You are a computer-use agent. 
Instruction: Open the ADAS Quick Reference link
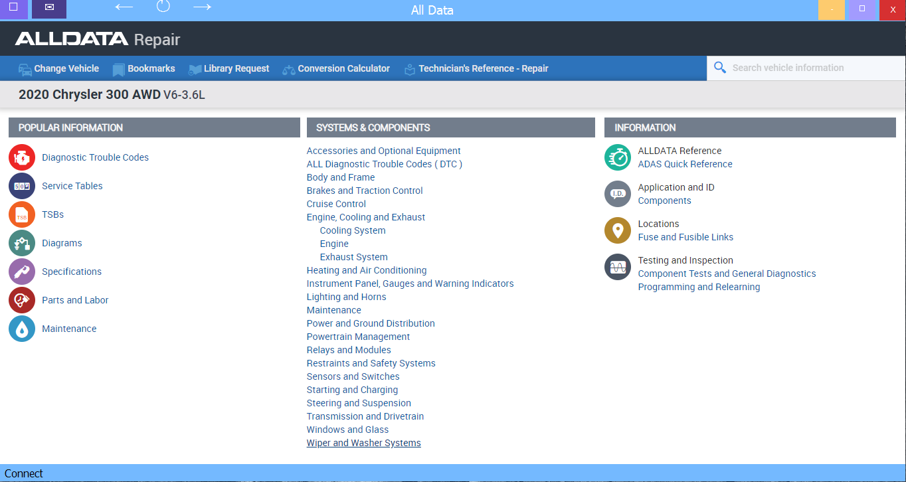pos(685,164)
